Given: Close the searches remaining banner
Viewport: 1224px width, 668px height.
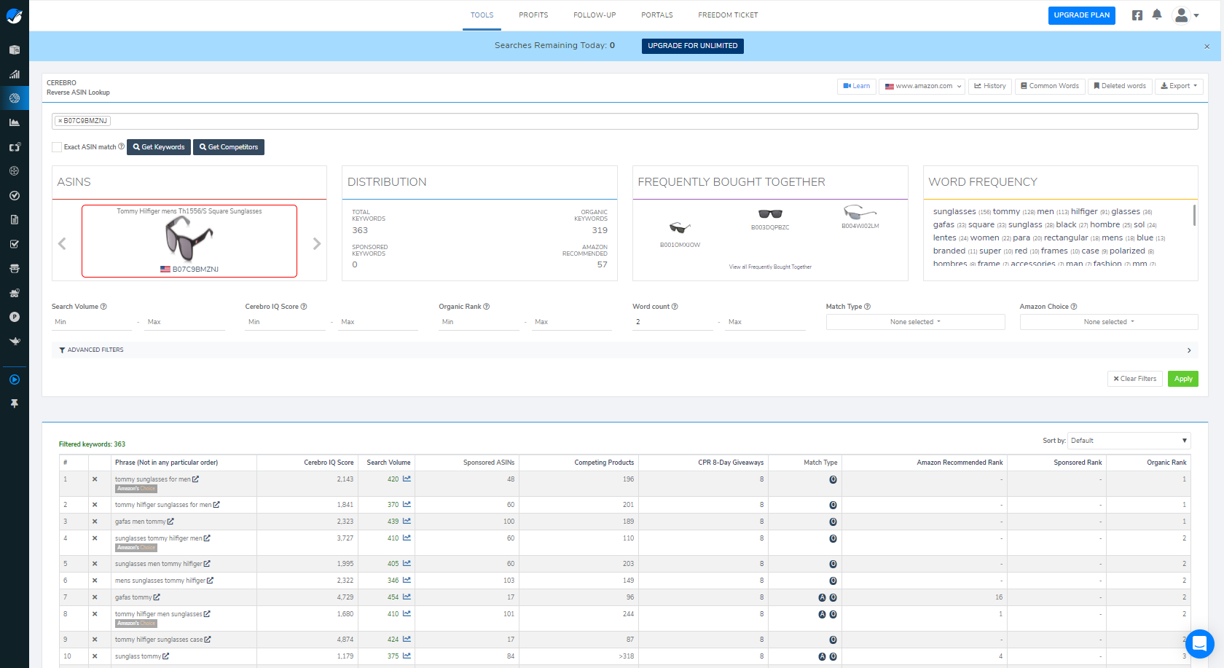Looking at the screenshot, I should pos(1207,47).
